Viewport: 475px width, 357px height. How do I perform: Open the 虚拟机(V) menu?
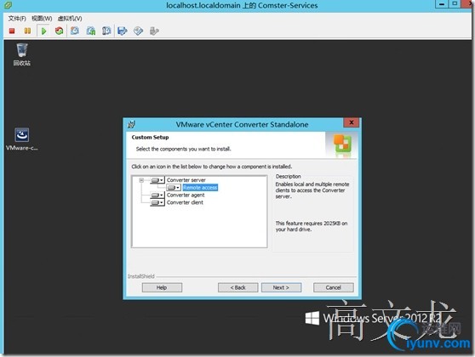point(70,19)
